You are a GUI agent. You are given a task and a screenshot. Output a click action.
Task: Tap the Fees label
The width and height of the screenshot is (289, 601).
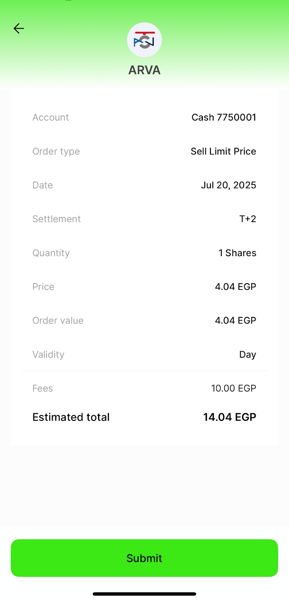pyautogui.click(x=42, y=388)
